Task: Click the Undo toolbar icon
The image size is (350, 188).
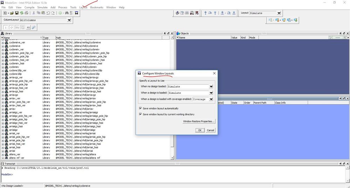Action: click(48, 13)
